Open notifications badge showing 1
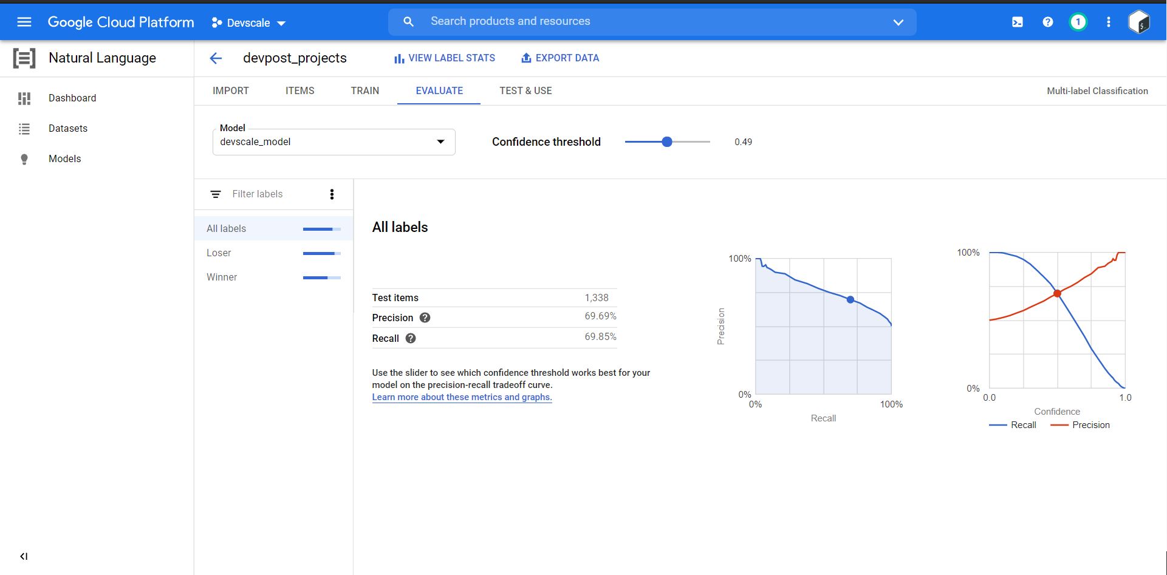Viewport: 1167px width, 575px height. [1078, 22]
